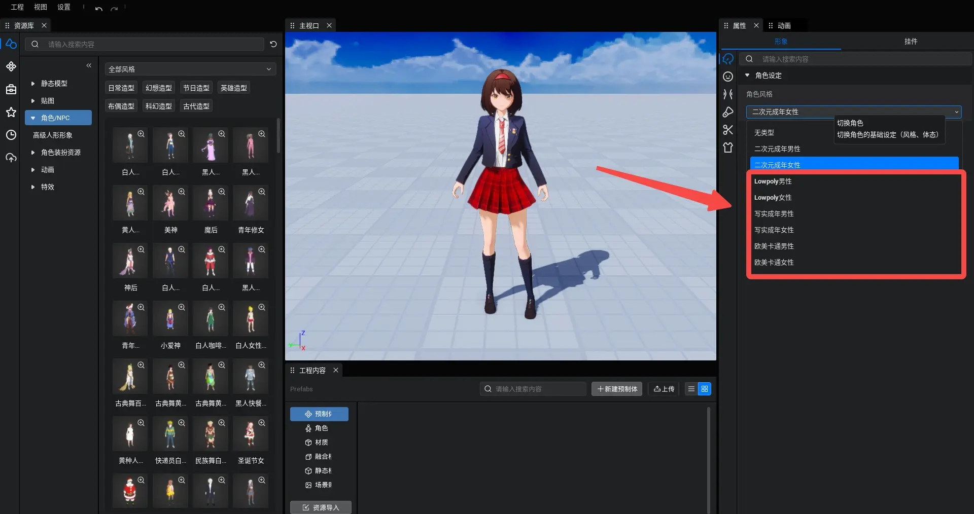Open the character shapes sidebar icon in resource library

click(11, 44)
